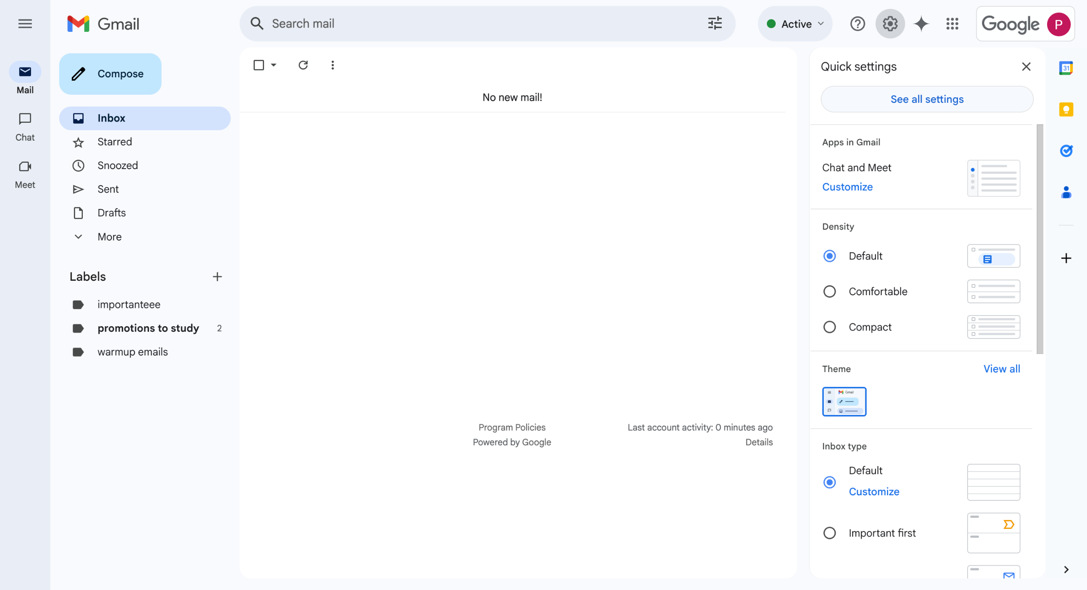Click the Help question mark icon
The height and width of the screenshot is (590, 1087).
[857, 24]
